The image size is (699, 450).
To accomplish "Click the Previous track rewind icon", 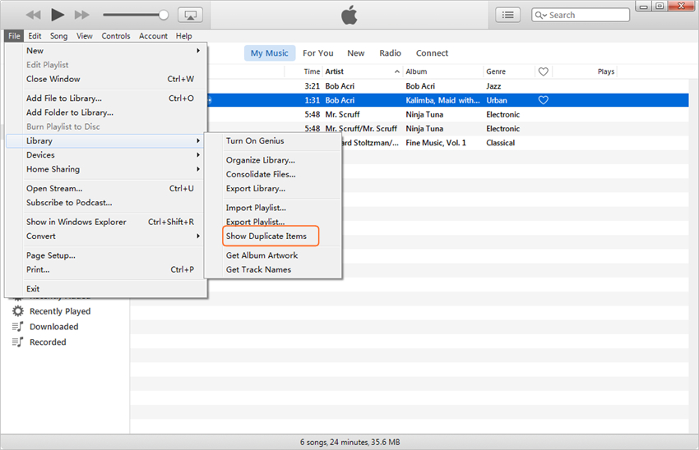I will point(33,15).
